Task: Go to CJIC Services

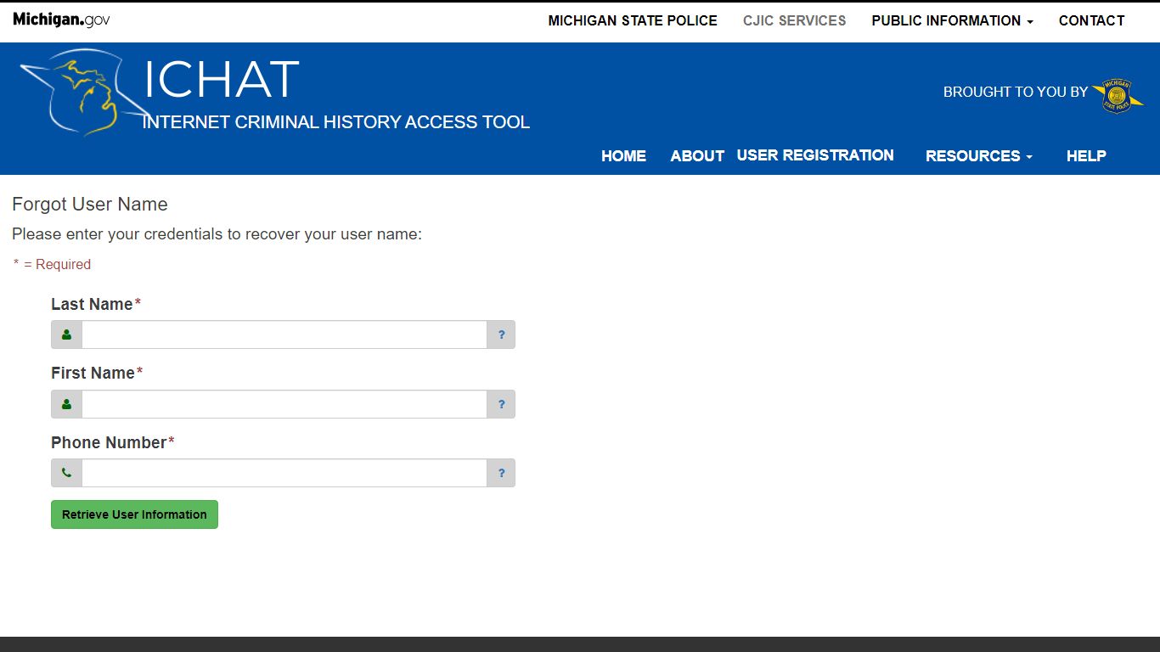Action: pyautogui.click(x=794, y=20)
